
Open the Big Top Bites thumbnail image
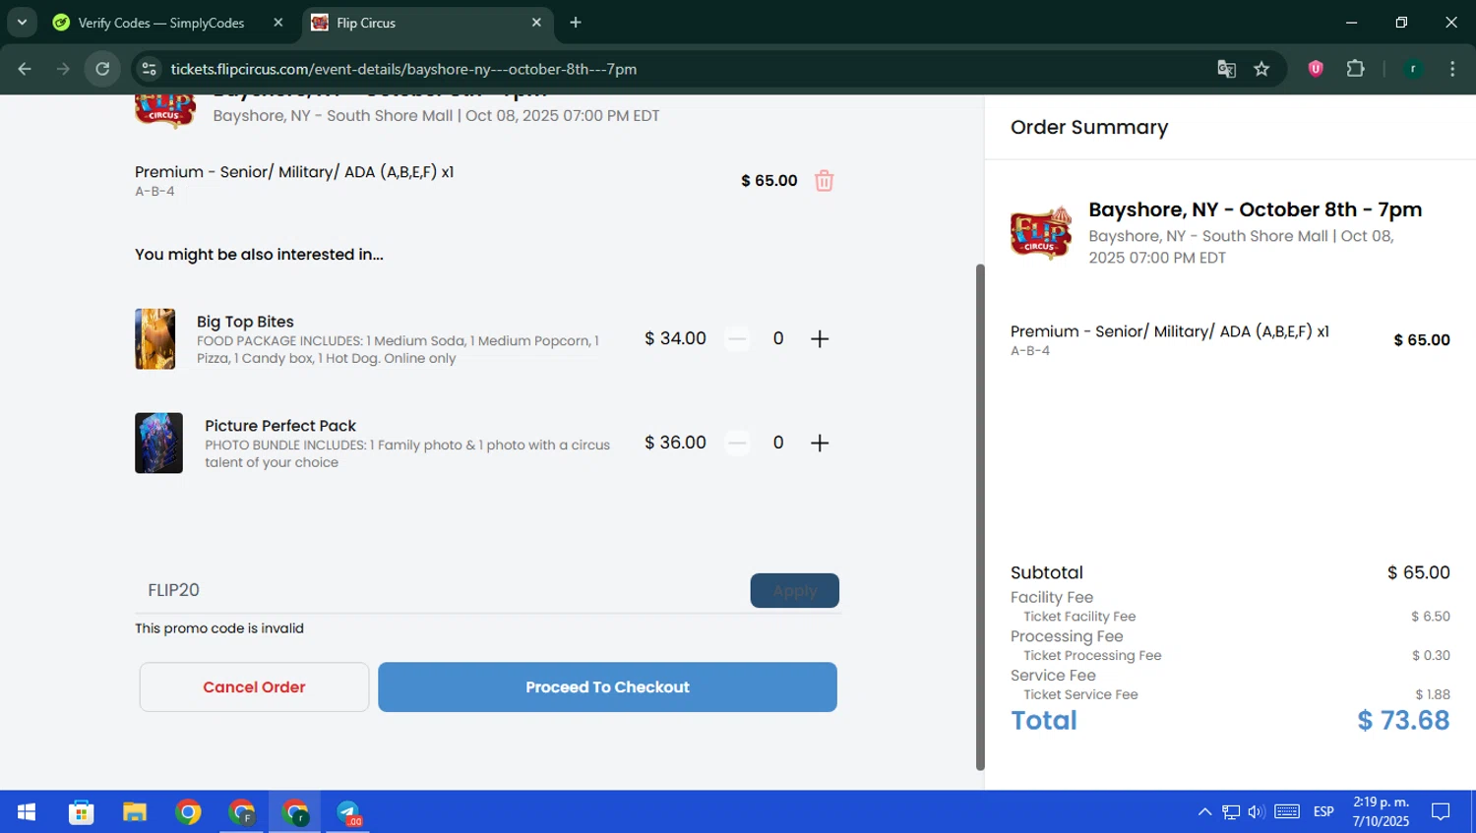[x=154, y=339]
